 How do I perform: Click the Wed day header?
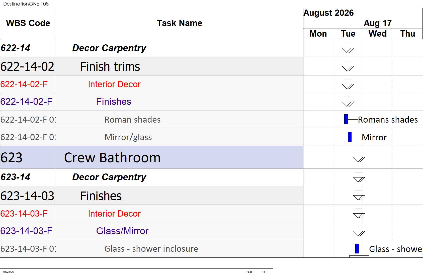click(378, 34)
